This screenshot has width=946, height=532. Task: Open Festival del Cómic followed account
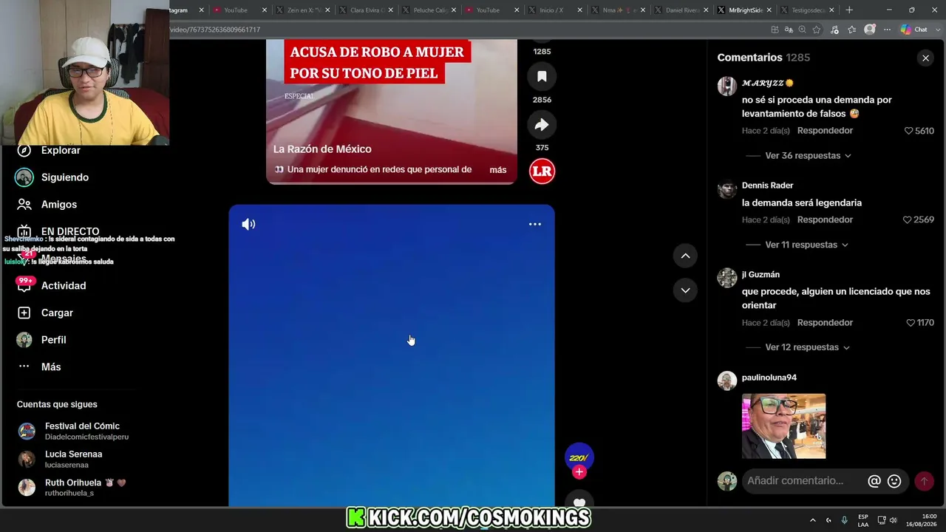pos(74,432)
